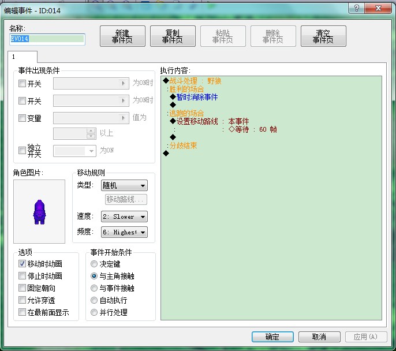Select the 战斗处理：野狼 command line

click(x=192, y=81)
